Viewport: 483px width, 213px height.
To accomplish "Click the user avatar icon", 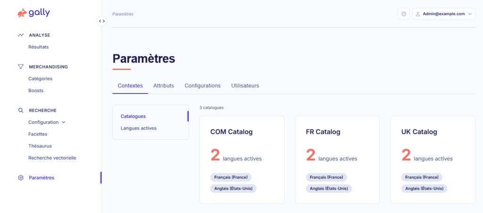I will click(418, 14).
